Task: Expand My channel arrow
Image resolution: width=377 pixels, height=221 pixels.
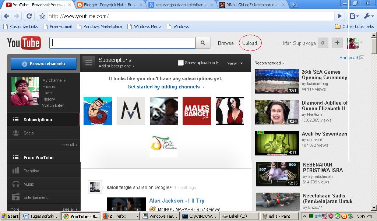Action: pos(65,81)
